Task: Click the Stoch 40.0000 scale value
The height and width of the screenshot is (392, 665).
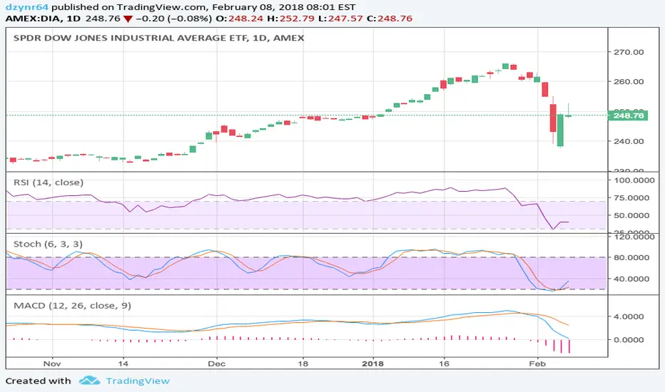Action: coord(631,279)
